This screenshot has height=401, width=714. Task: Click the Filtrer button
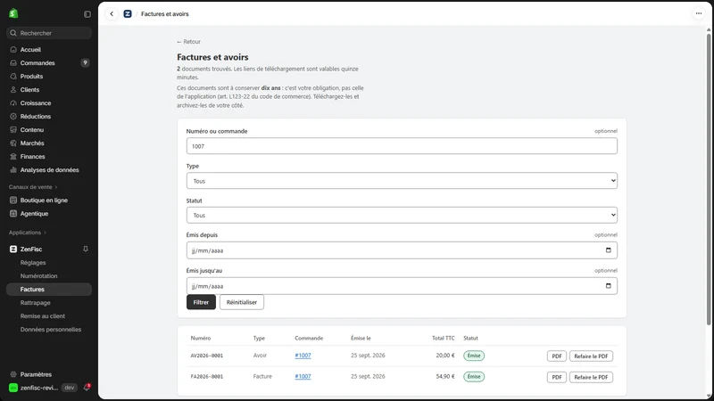point(201,302)
